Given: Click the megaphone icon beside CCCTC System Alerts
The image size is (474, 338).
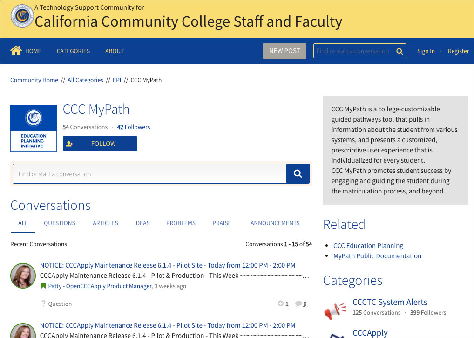Looking at the screenshot, I should pyautogui.click(x=335, y=309).
